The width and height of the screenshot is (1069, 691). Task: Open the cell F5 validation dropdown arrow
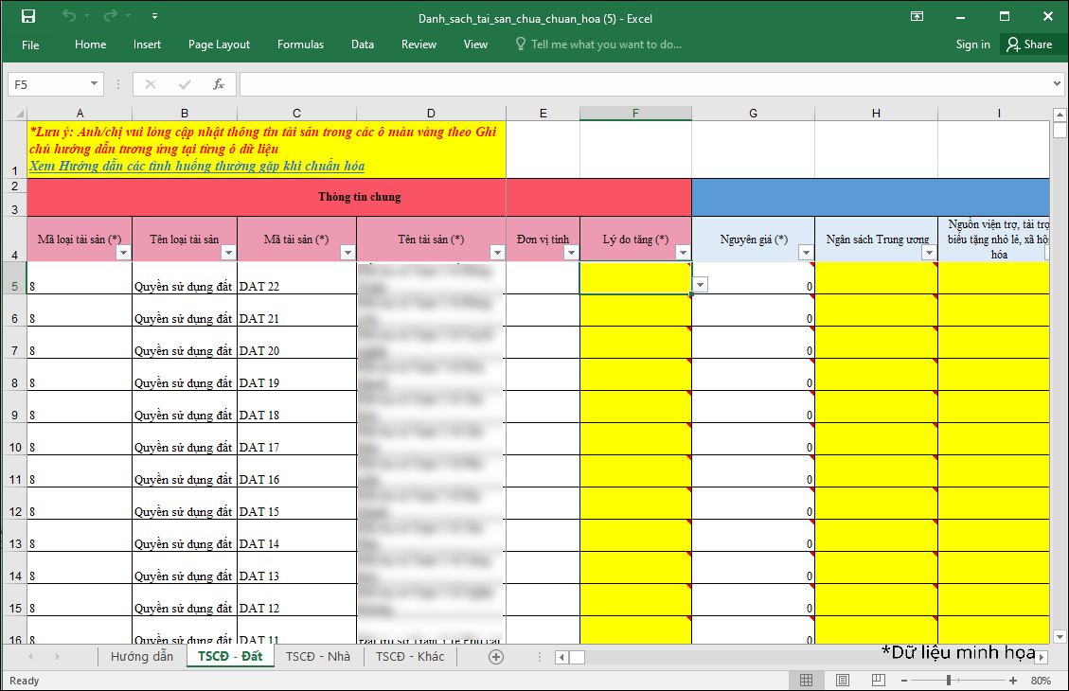point(701,285)
